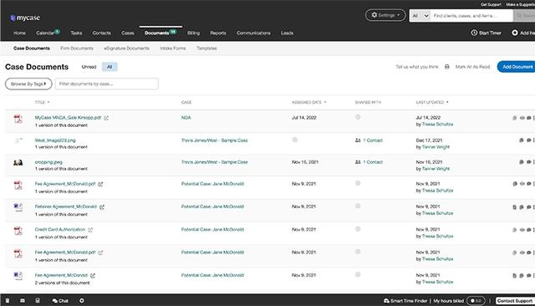Click the Contact Support button
The image size is (535, 306).
click(515, 301)
